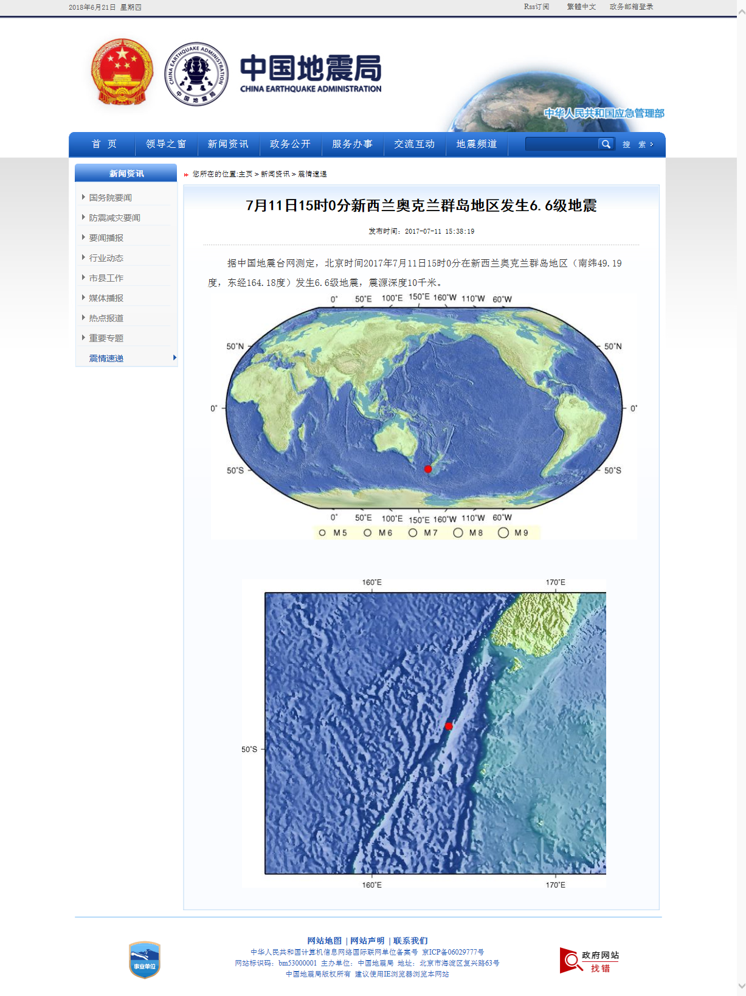Viewport: 746px width, 996px height.
Task: Open the 地震频道 navigation menu
Action: (x=477, y=144)
